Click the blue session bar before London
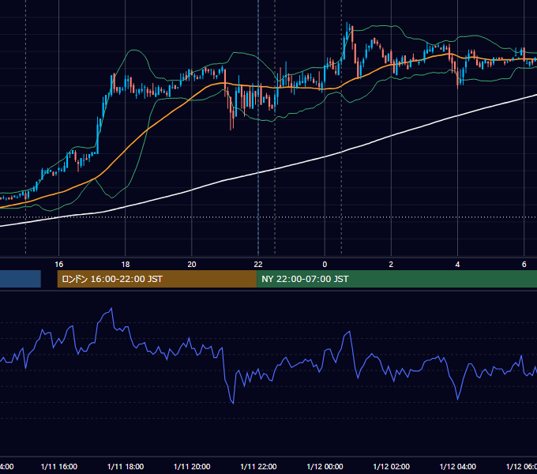This screenshot has height=474, width=537. pyautogui.click(x=21, y=279)
